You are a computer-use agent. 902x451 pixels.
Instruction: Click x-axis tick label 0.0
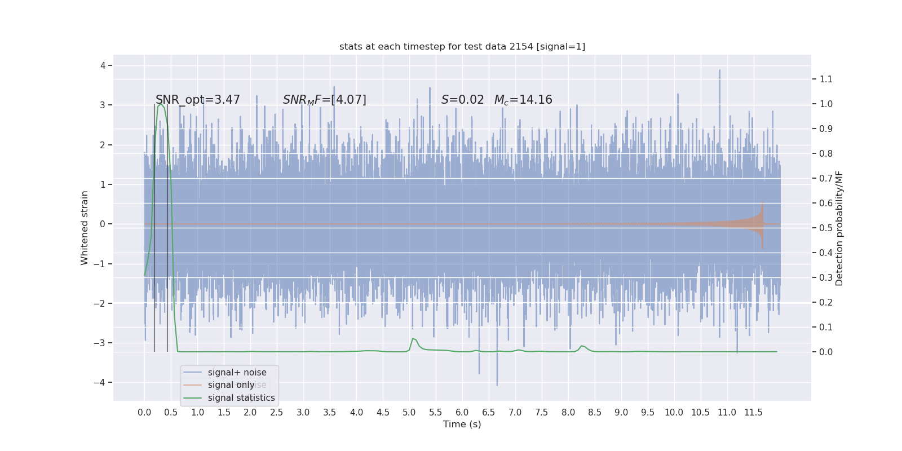(144, 413)
